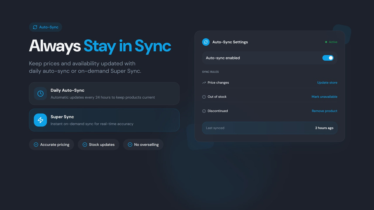Click the Auto-Sync badge label

click(x=49, y=27)
